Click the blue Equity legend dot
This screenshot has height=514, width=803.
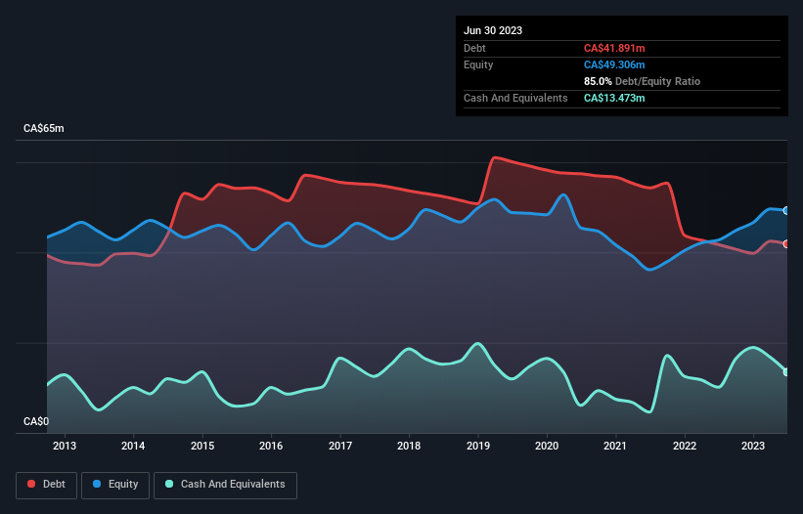click(x=98, y=484)
